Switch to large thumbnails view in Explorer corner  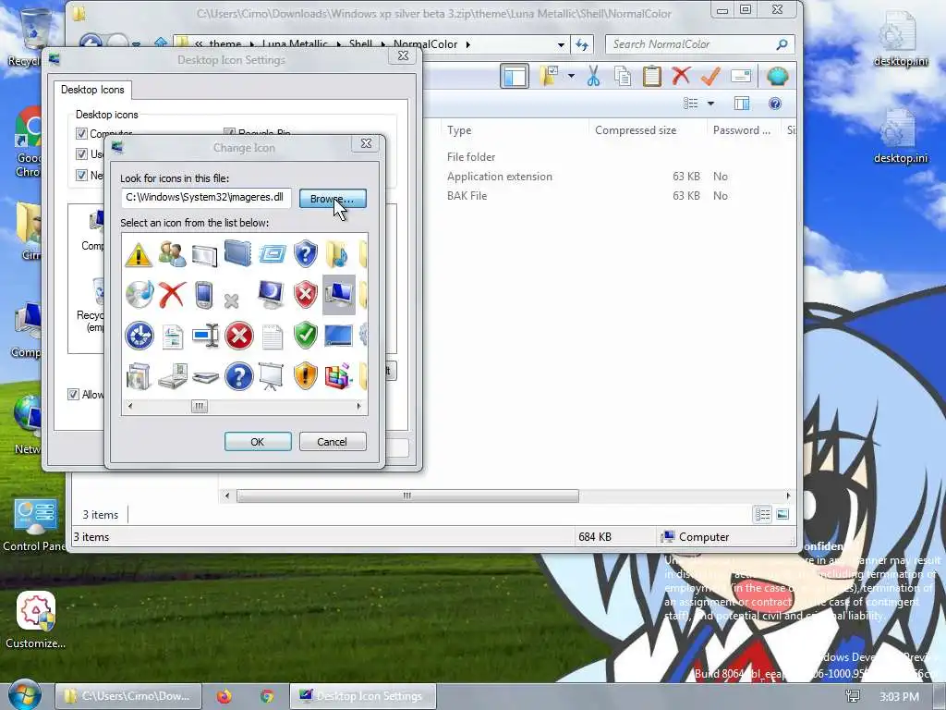pos(782,514)
